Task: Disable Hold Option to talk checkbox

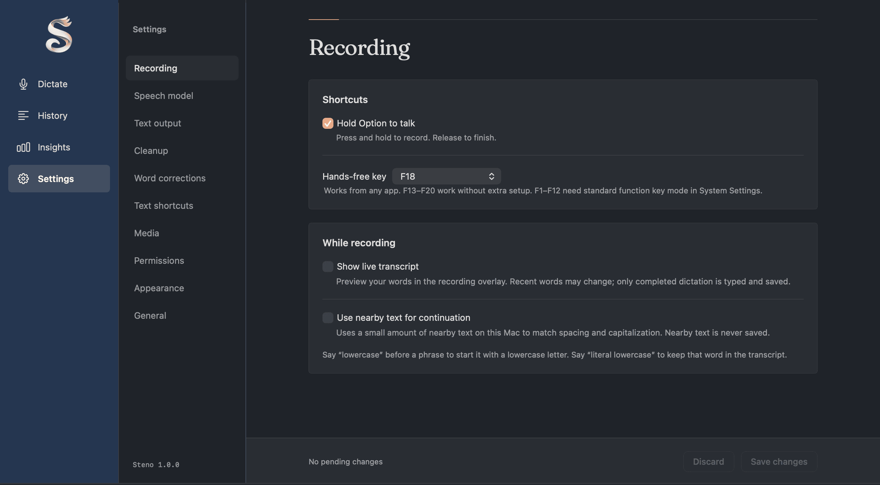Action: [328, 123]
